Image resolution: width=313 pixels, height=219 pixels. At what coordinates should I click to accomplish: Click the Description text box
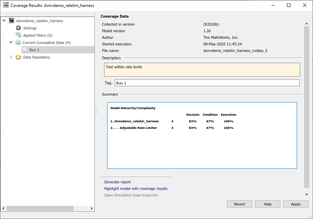click(x=202, y=69)
